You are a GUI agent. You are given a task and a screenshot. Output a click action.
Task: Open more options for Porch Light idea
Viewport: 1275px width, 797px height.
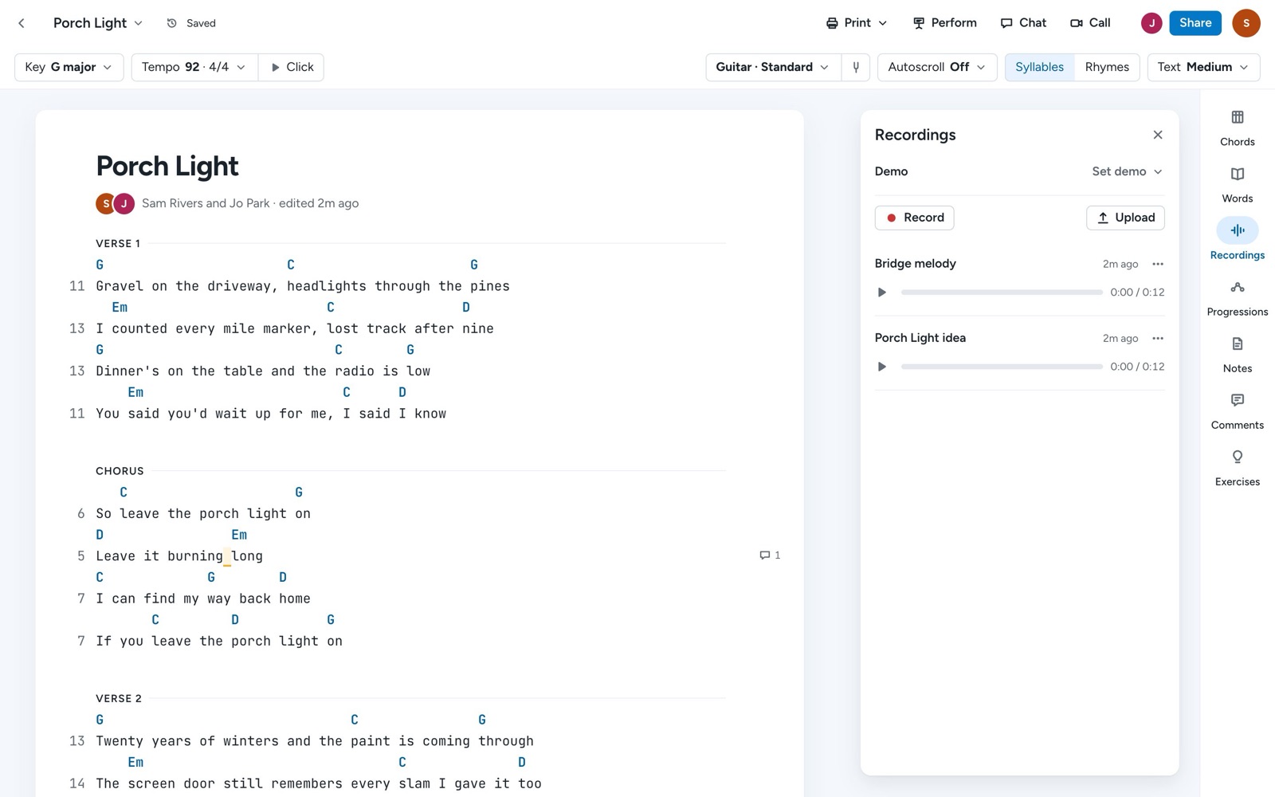click(1157, 338)
